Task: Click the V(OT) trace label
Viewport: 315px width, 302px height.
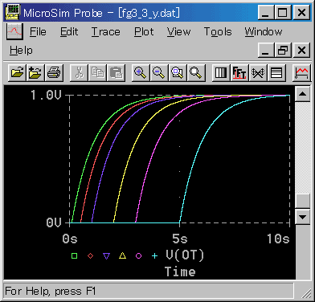Action: 185,255
